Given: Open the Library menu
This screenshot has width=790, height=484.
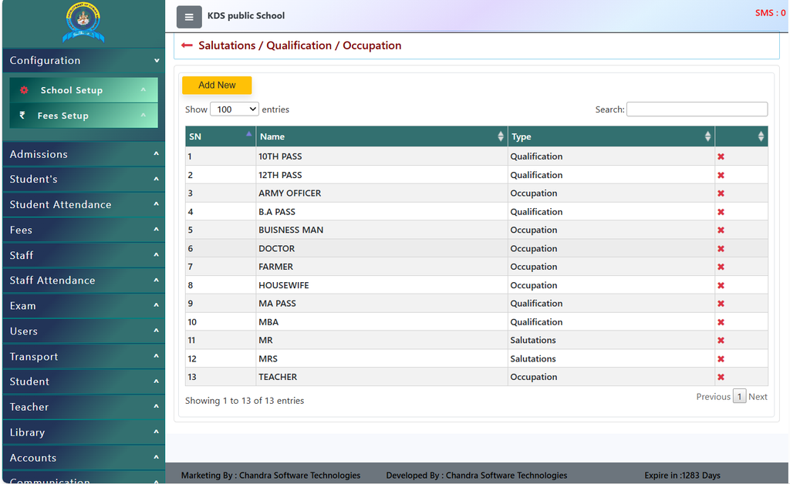Looking at the screenshot, I should 83,432.
